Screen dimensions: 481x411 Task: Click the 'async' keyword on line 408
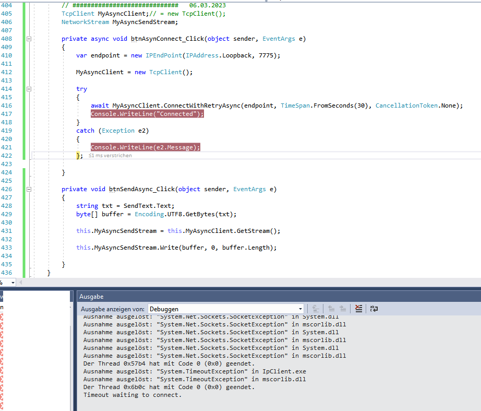point(100,39)
